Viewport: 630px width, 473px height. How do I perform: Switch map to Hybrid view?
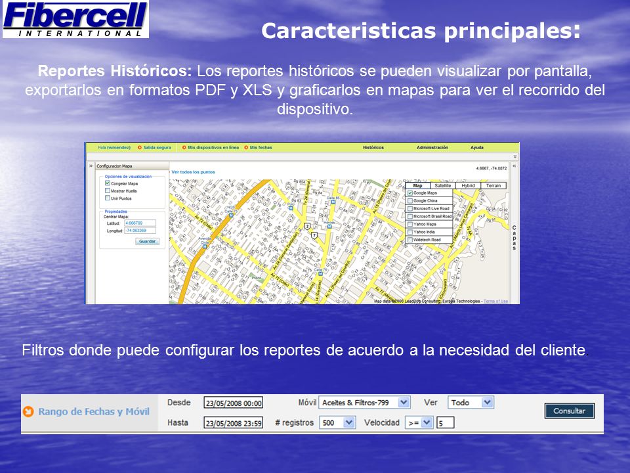coord(468,185)
